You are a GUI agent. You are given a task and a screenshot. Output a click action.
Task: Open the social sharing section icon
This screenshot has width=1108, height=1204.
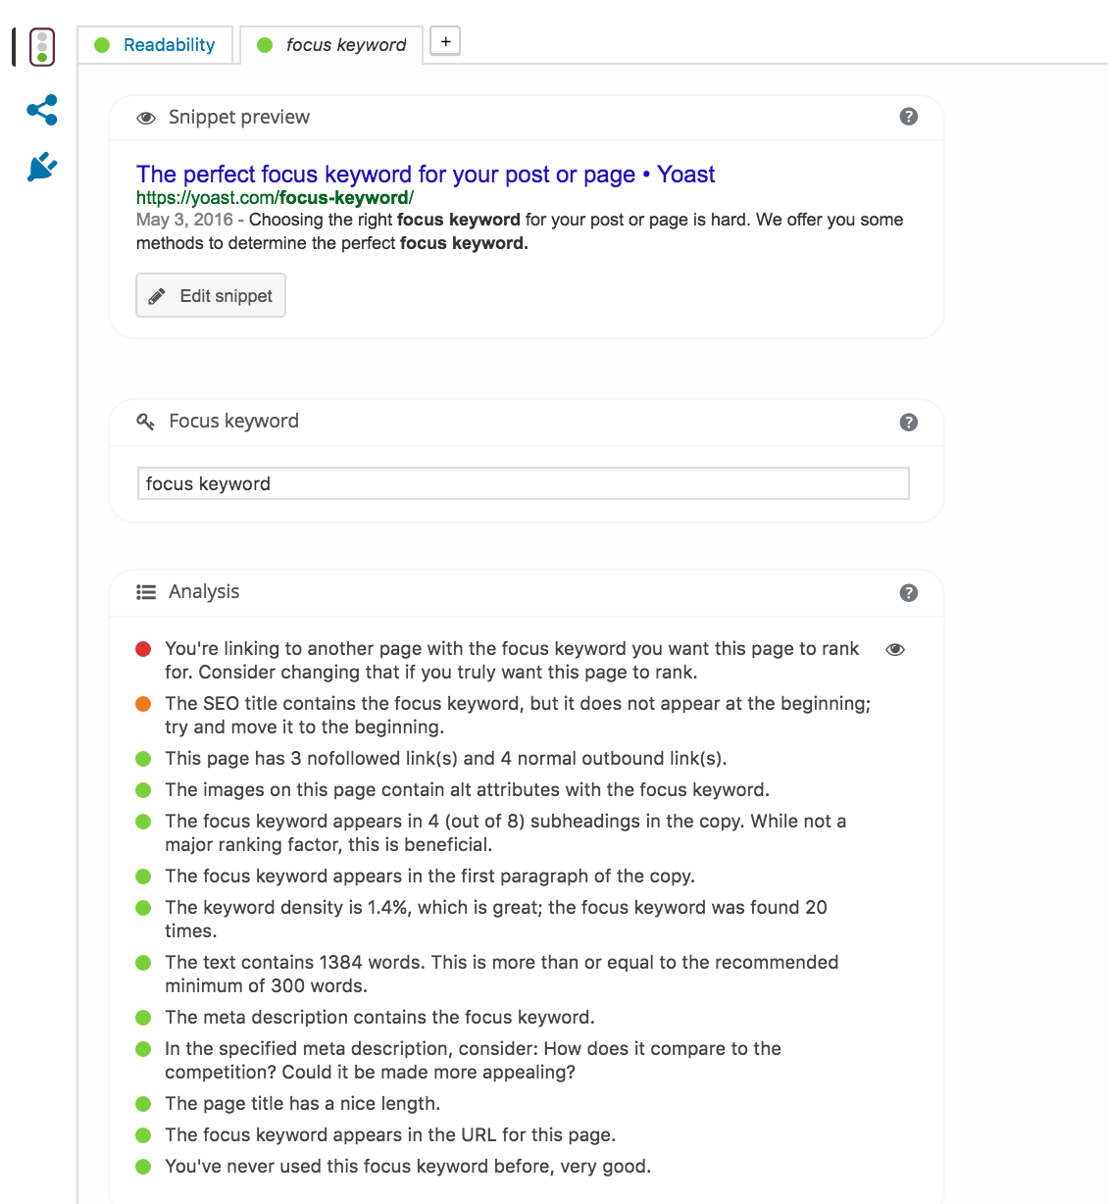coord(41,110)
